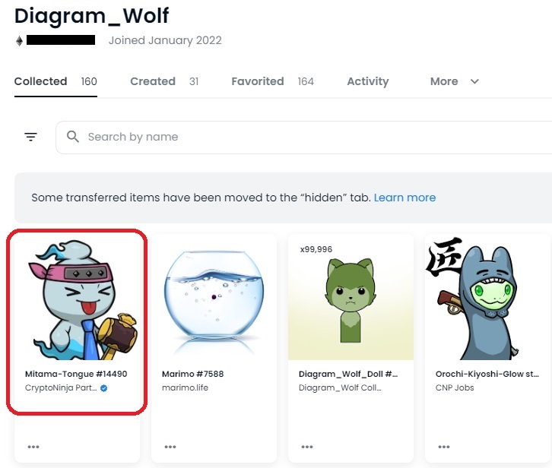552x468 pixels.
Task: Open the three-dots menu on Mitama-Tongue card
Action: pos(33,447)
